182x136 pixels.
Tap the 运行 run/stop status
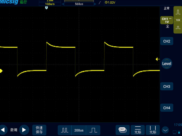click(x=23, y=2)
